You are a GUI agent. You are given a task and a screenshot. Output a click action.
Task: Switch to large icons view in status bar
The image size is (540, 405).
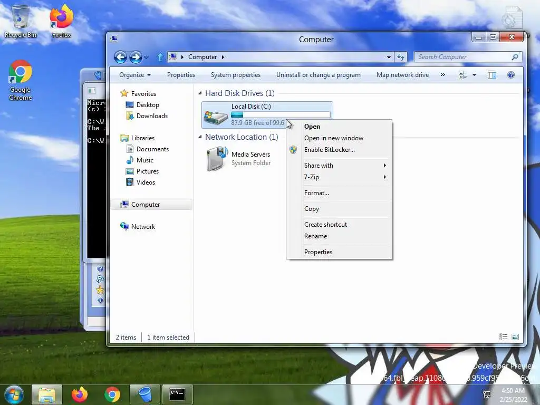click(515, 337)
